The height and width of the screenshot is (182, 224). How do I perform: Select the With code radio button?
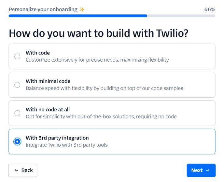coord(17,56)
